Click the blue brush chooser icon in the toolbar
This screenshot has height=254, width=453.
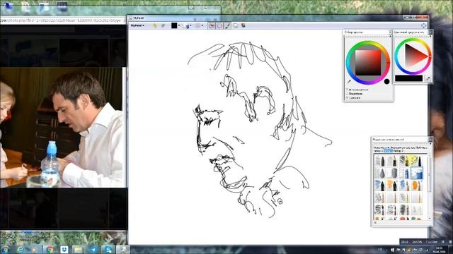point(186,26)
